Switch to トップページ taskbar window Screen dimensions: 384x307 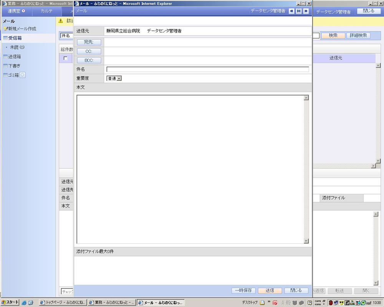(63, 303)
